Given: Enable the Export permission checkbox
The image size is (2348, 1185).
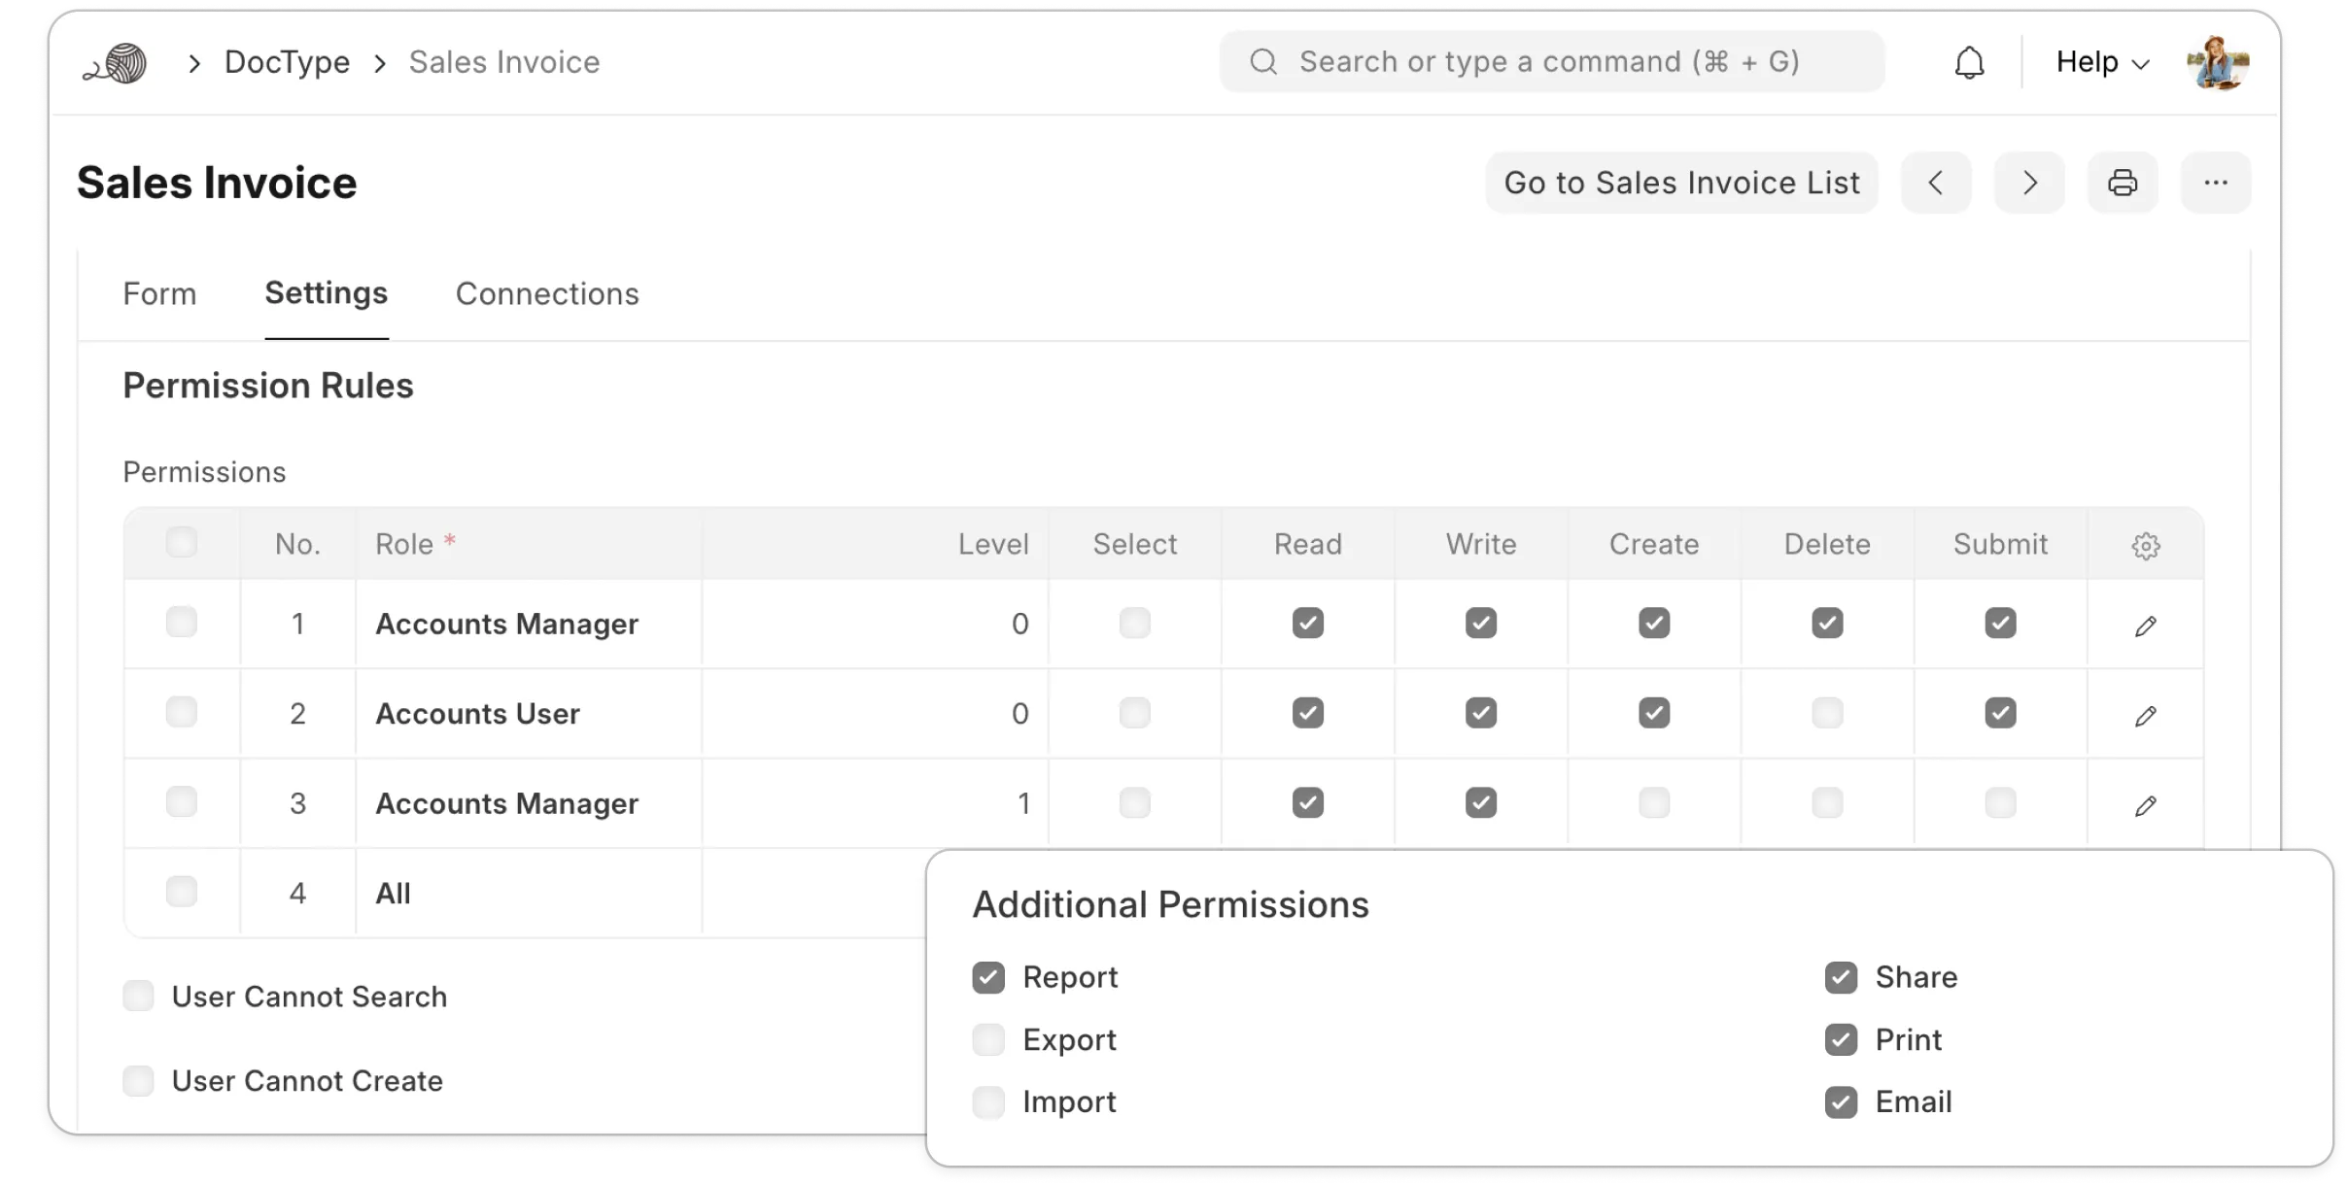Looking at the screenshot, I should 988,1040.
